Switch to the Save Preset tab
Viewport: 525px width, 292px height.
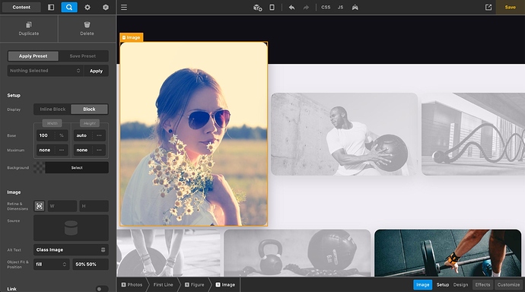pyautogui.click(x=83, y=56)
